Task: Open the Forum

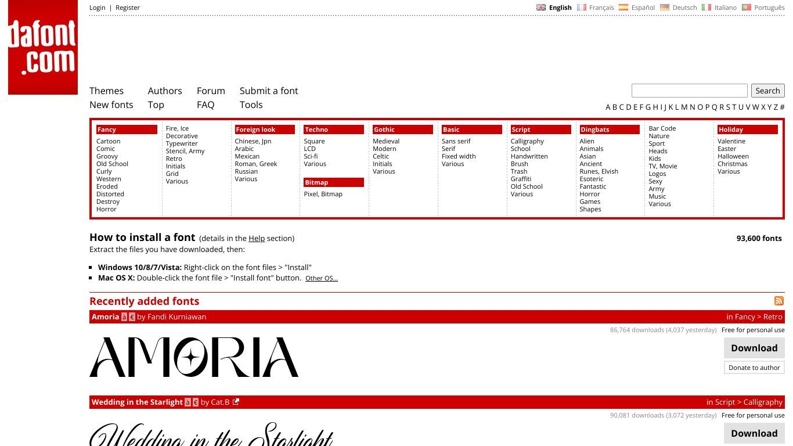Action: (211, 91)
